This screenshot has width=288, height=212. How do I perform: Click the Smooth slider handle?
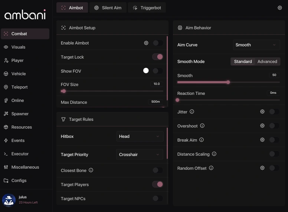(228, 82)
